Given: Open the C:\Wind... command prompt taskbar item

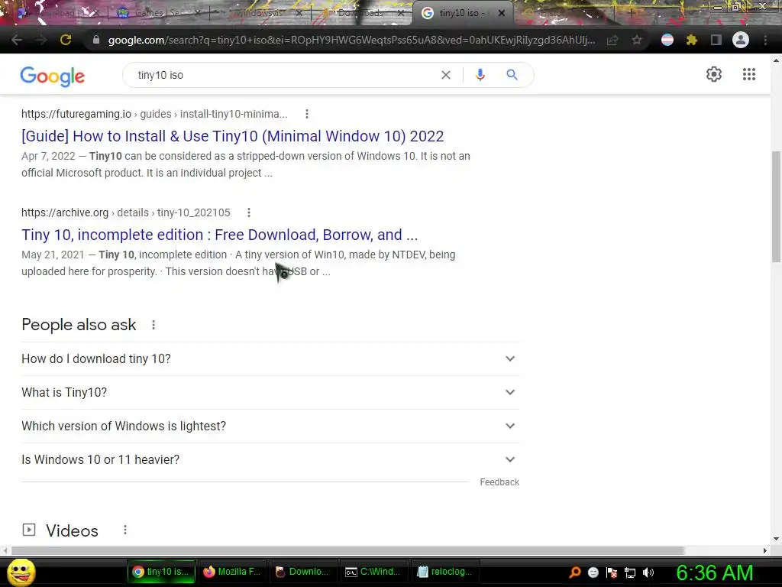Looking at the screenshot, I should (373, 572).
